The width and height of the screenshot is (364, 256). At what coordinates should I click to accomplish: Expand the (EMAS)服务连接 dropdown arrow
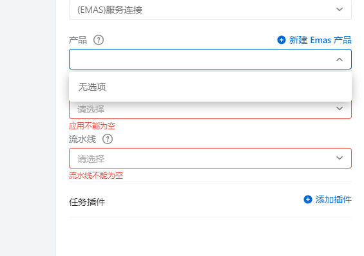tap(340, 9)
